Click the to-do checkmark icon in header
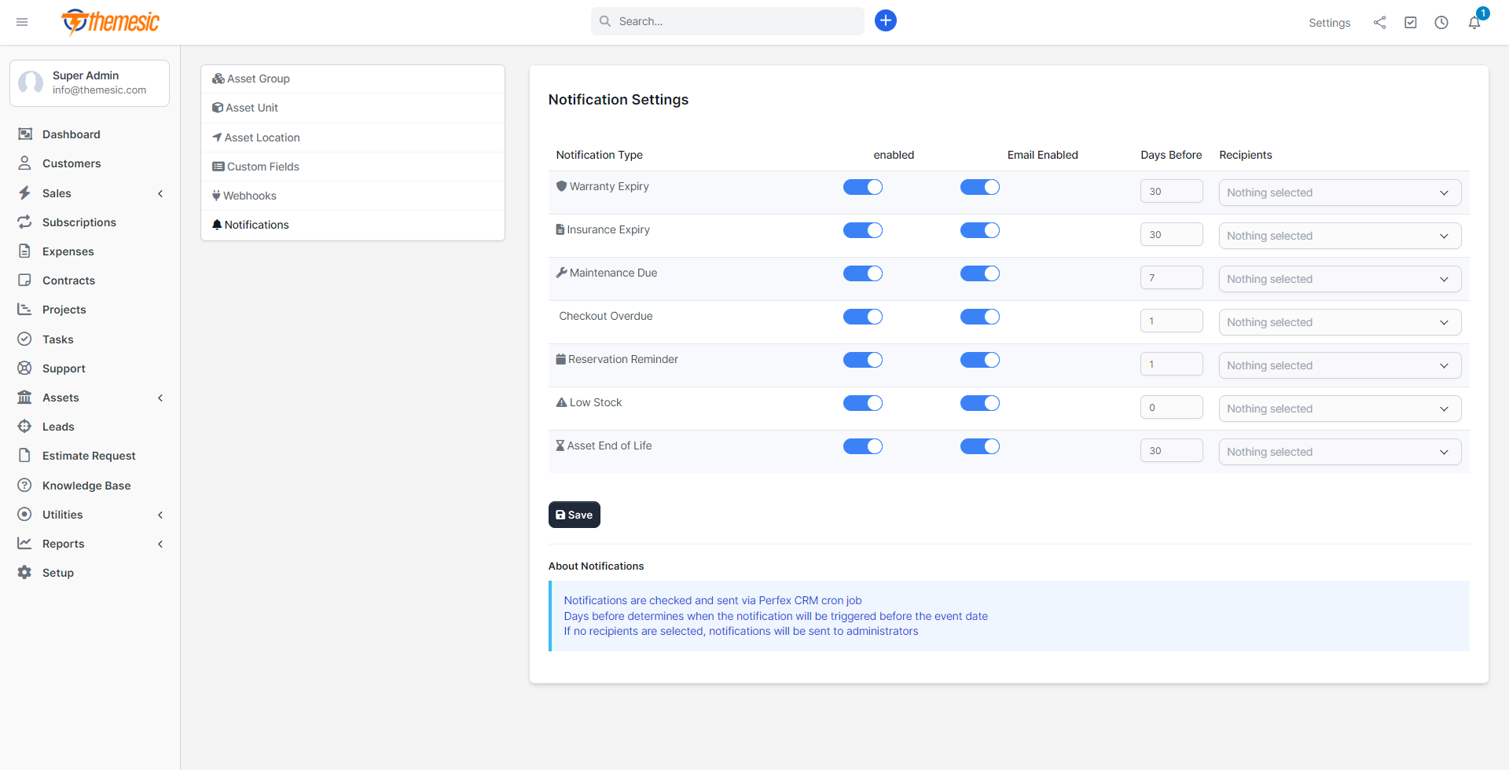Image resolution: width=1509 pixels, height=770 pixels. pyautogui.click(x=1411, y=23)
